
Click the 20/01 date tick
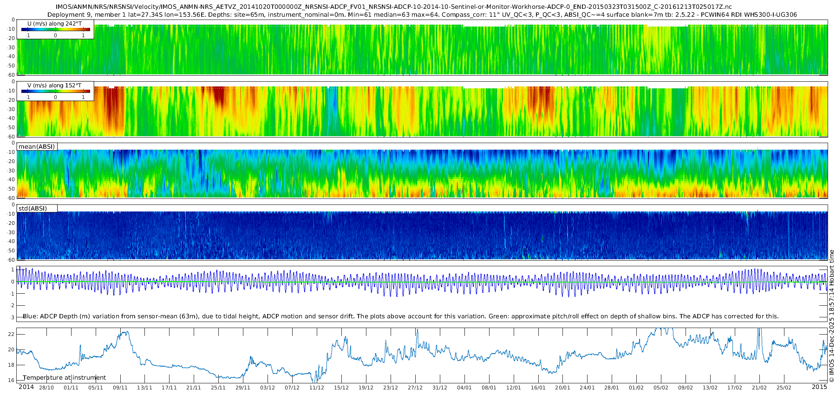562,388
